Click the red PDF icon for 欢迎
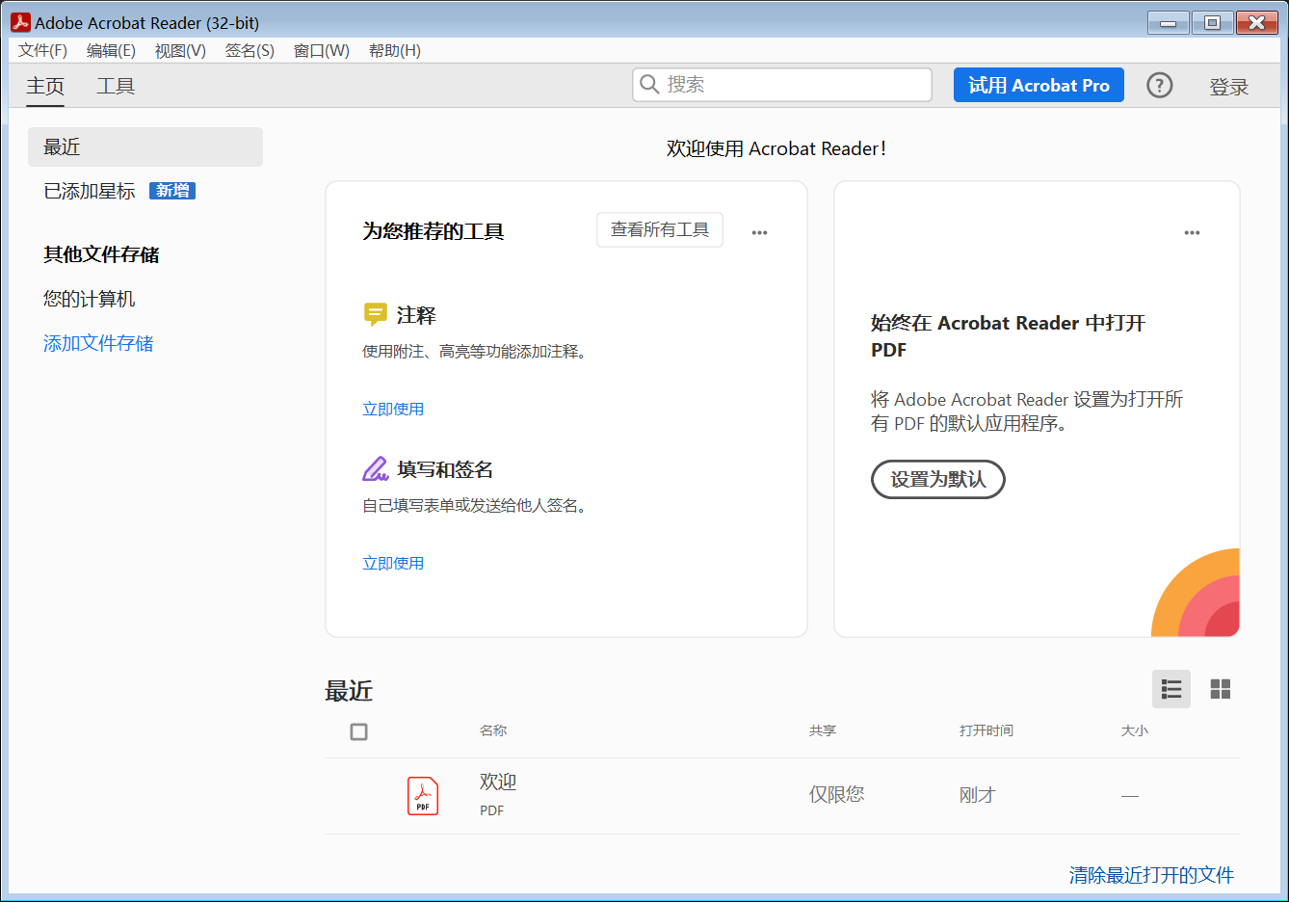Image resolution: width=1289 pixels, height=902 pixels. tap(423, 796)
